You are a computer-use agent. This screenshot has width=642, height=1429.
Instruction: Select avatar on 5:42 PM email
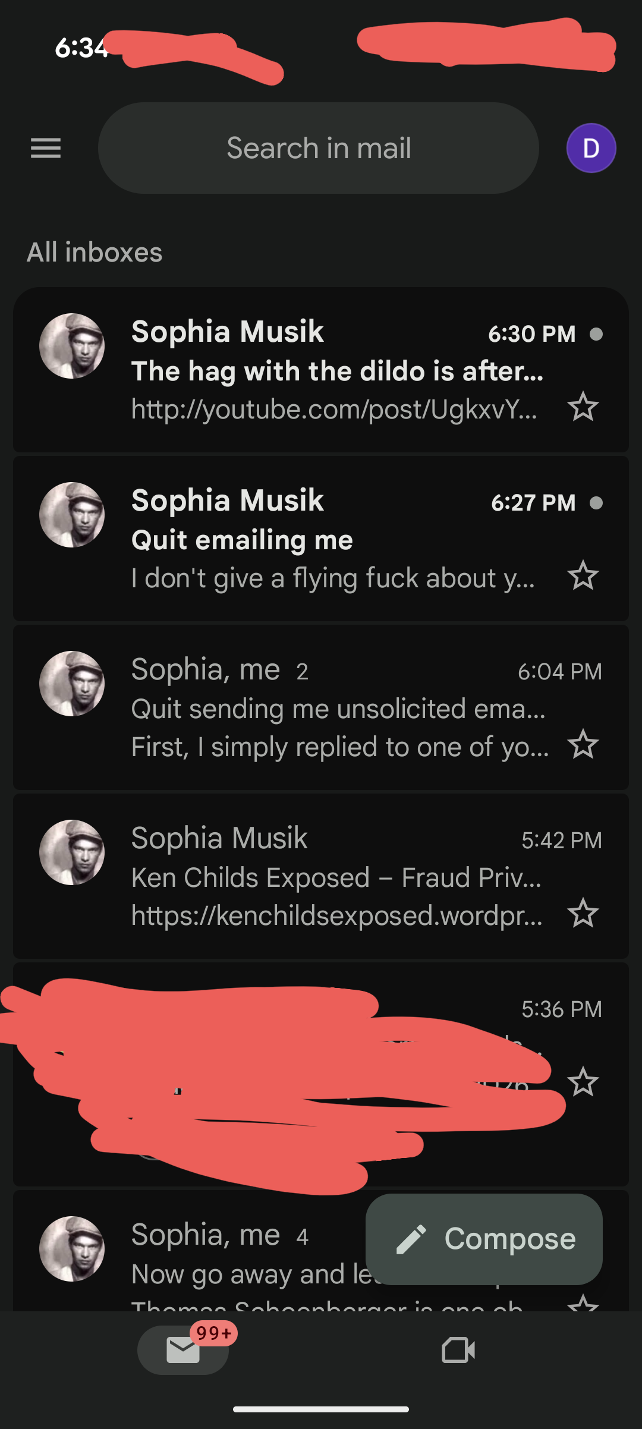click(72, 852)
